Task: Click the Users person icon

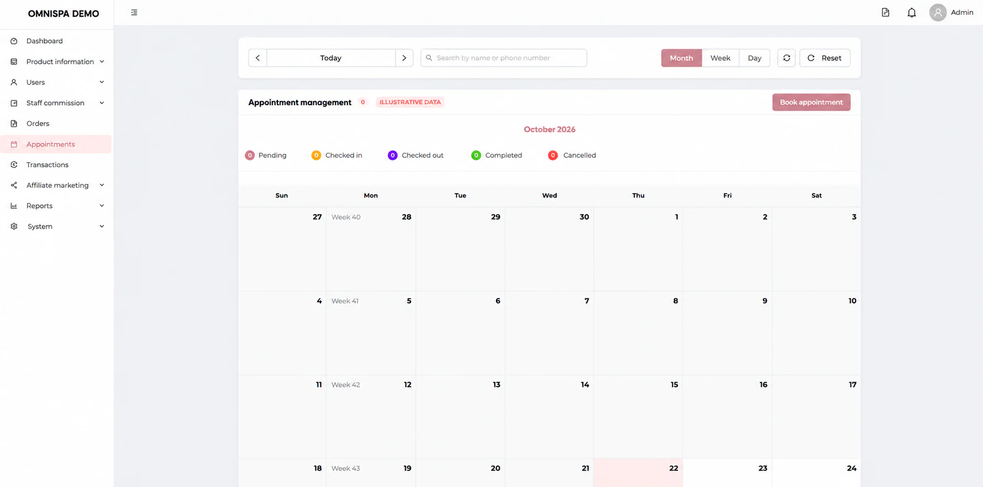Action: pyautogui.click(x=14, y=82)
